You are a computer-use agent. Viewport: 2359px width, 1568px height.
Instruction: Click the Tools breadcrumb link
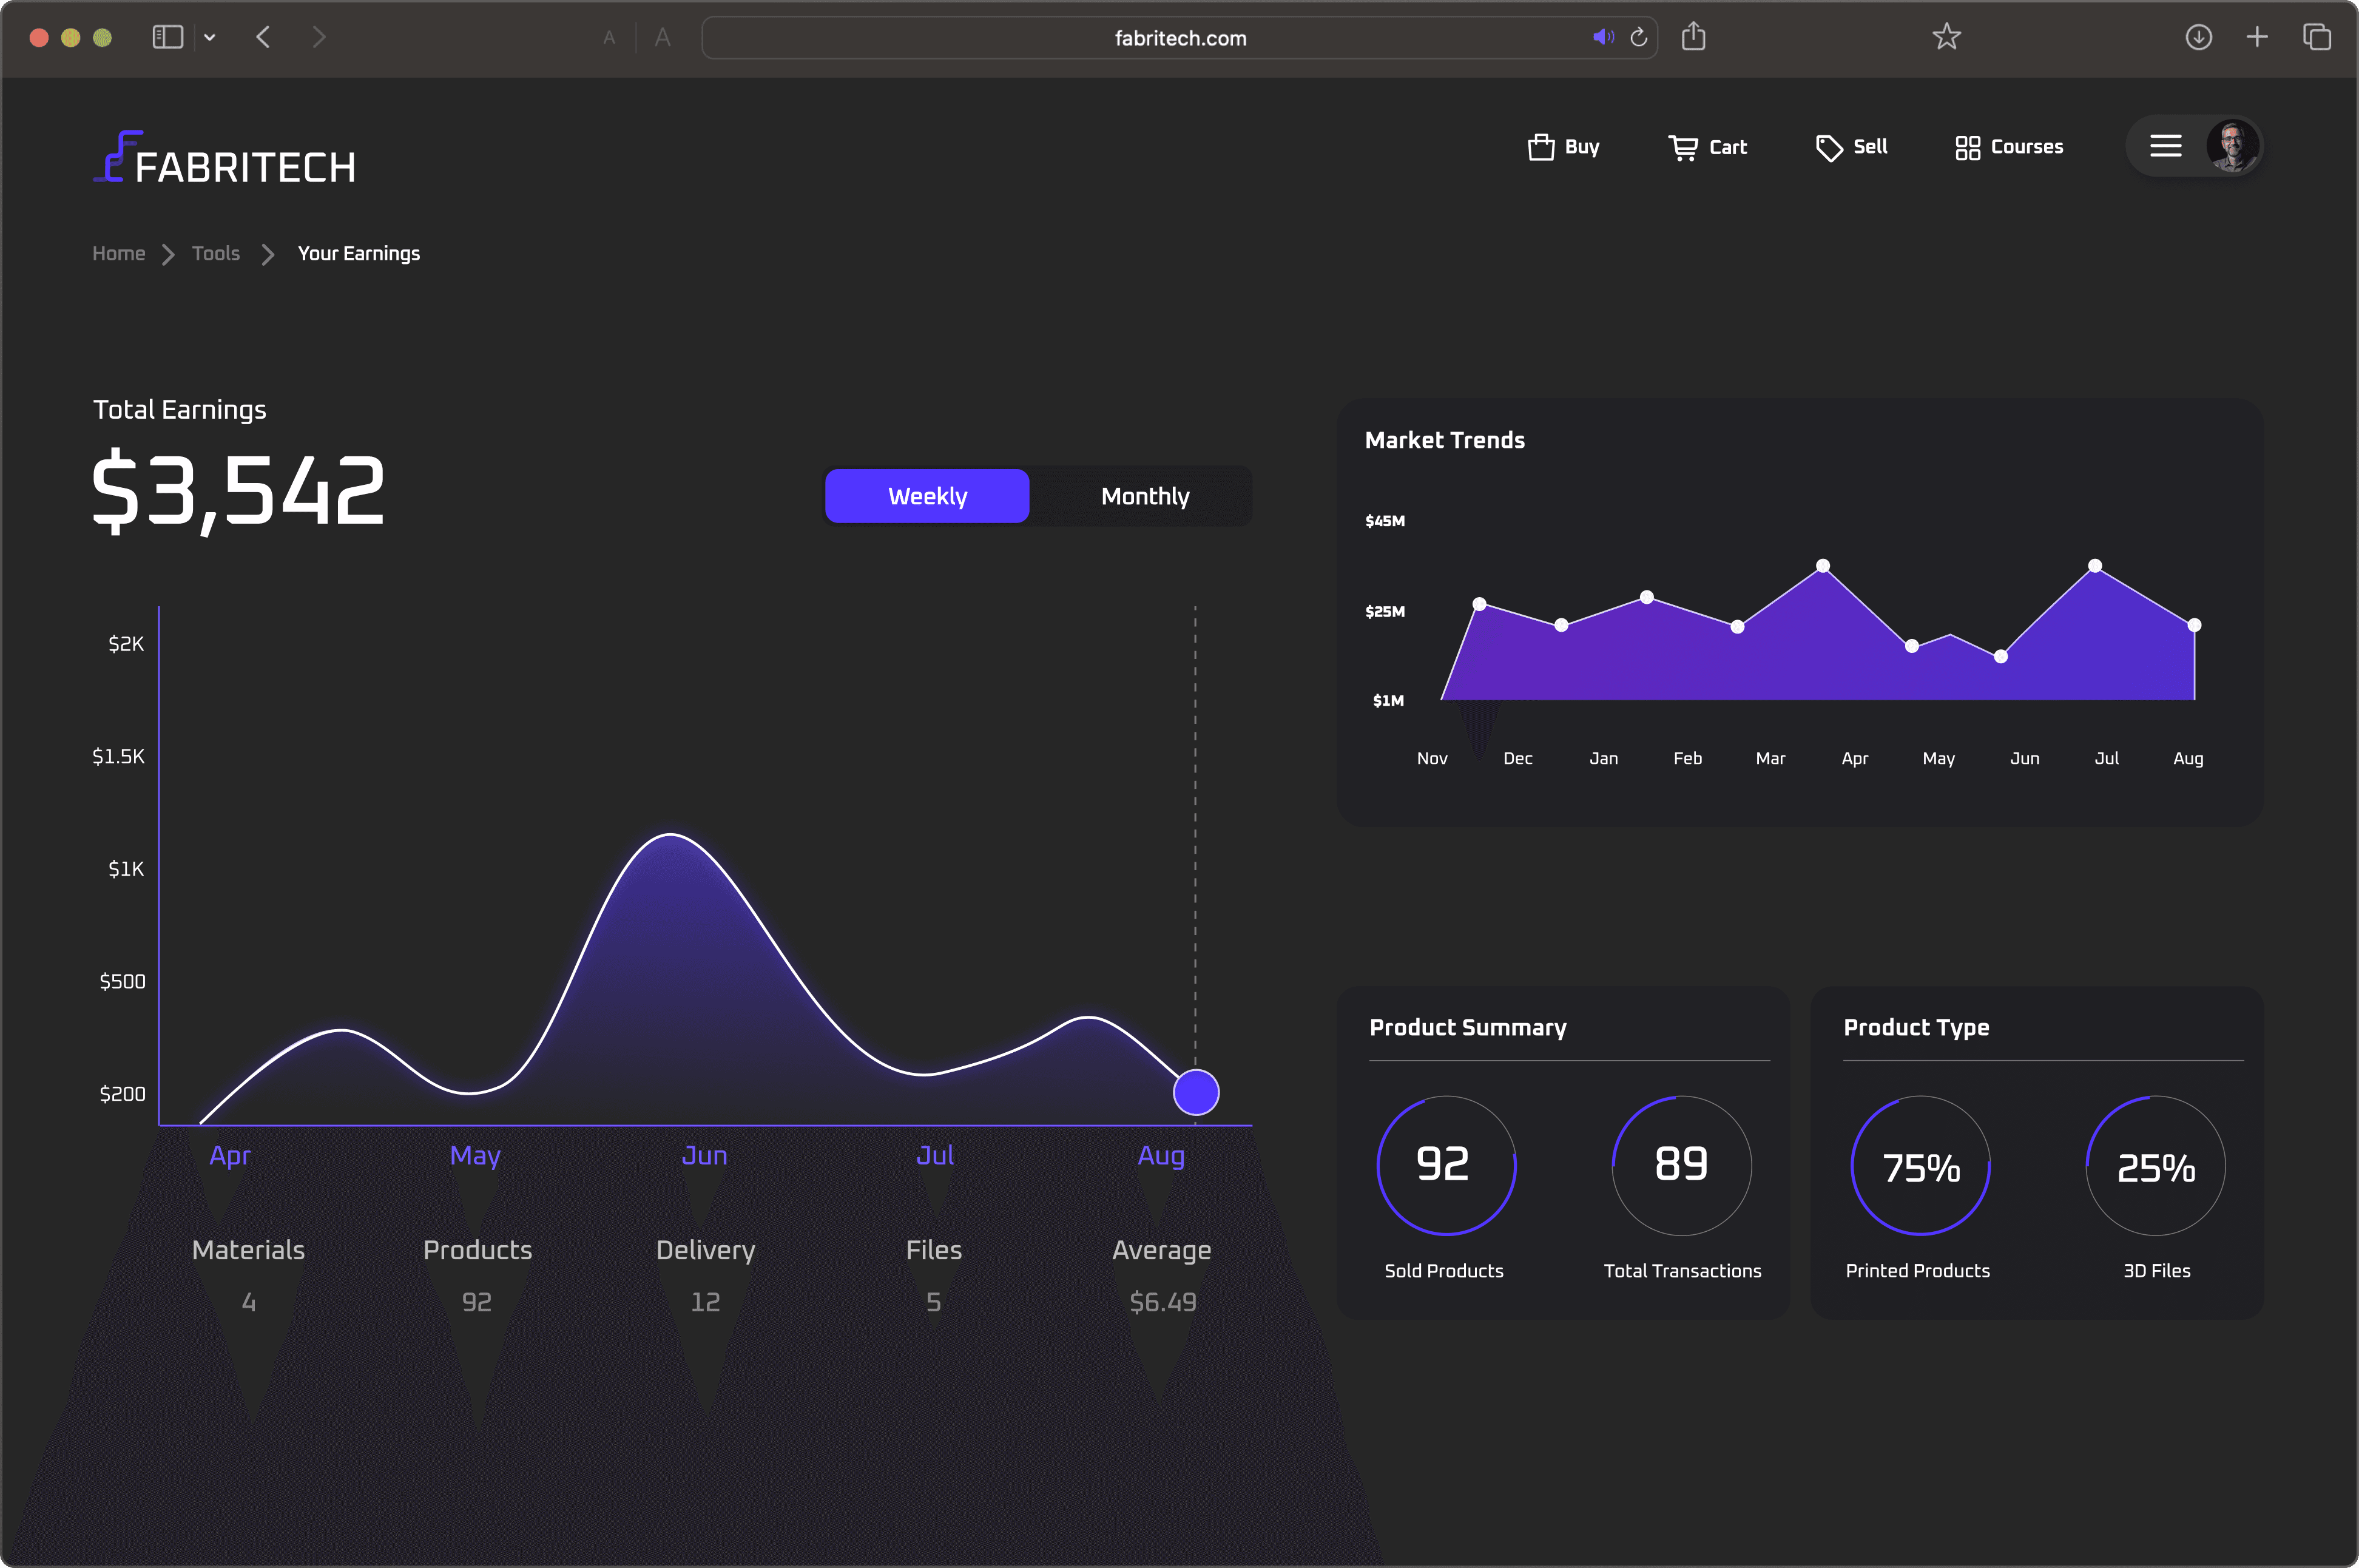click(x=216, y=254)
